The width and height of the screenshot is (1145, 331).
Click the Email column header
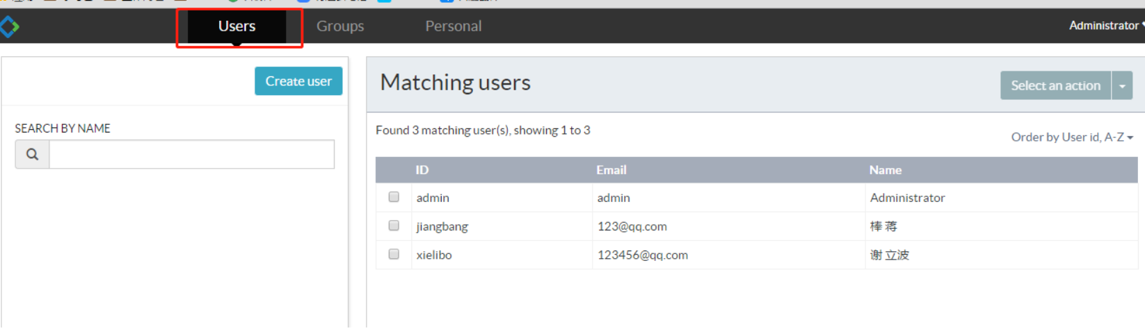611,170
